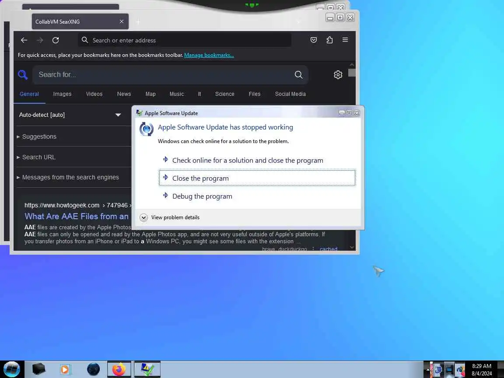This screenshot has width=504, height=378.
Task: Open Windows Start menu orb
Action: pos(11,369)
